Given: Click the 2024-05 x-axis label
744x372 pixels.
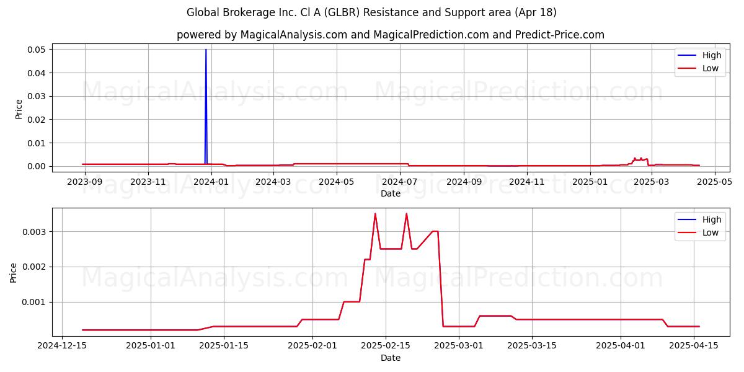Looking at the screenshot, I should click(x=337, y=182).
